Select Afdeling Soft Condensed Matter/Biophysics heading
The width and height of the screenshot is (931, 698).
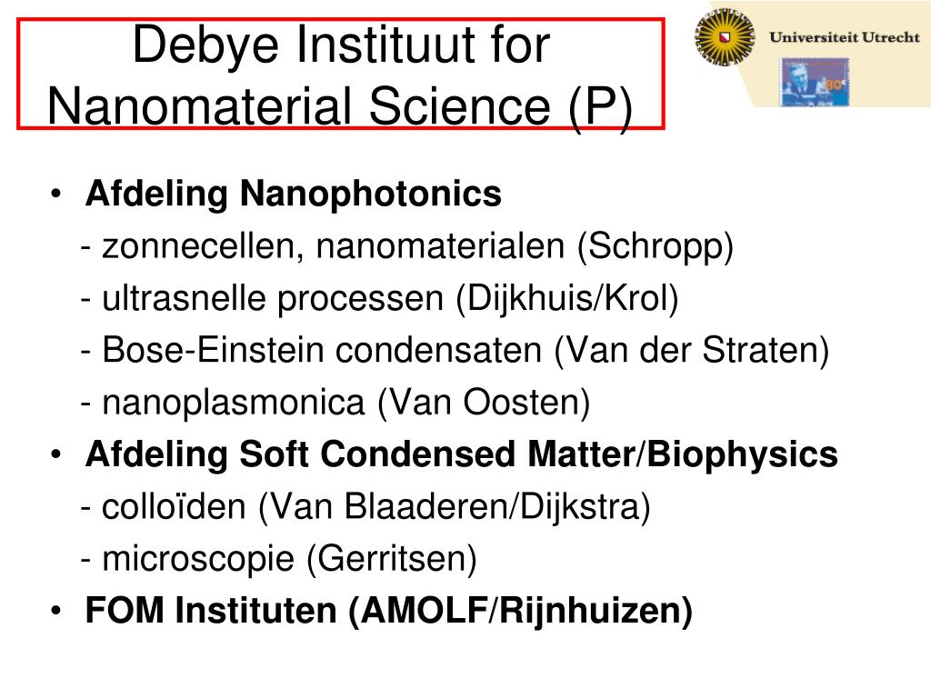(461, 454)
